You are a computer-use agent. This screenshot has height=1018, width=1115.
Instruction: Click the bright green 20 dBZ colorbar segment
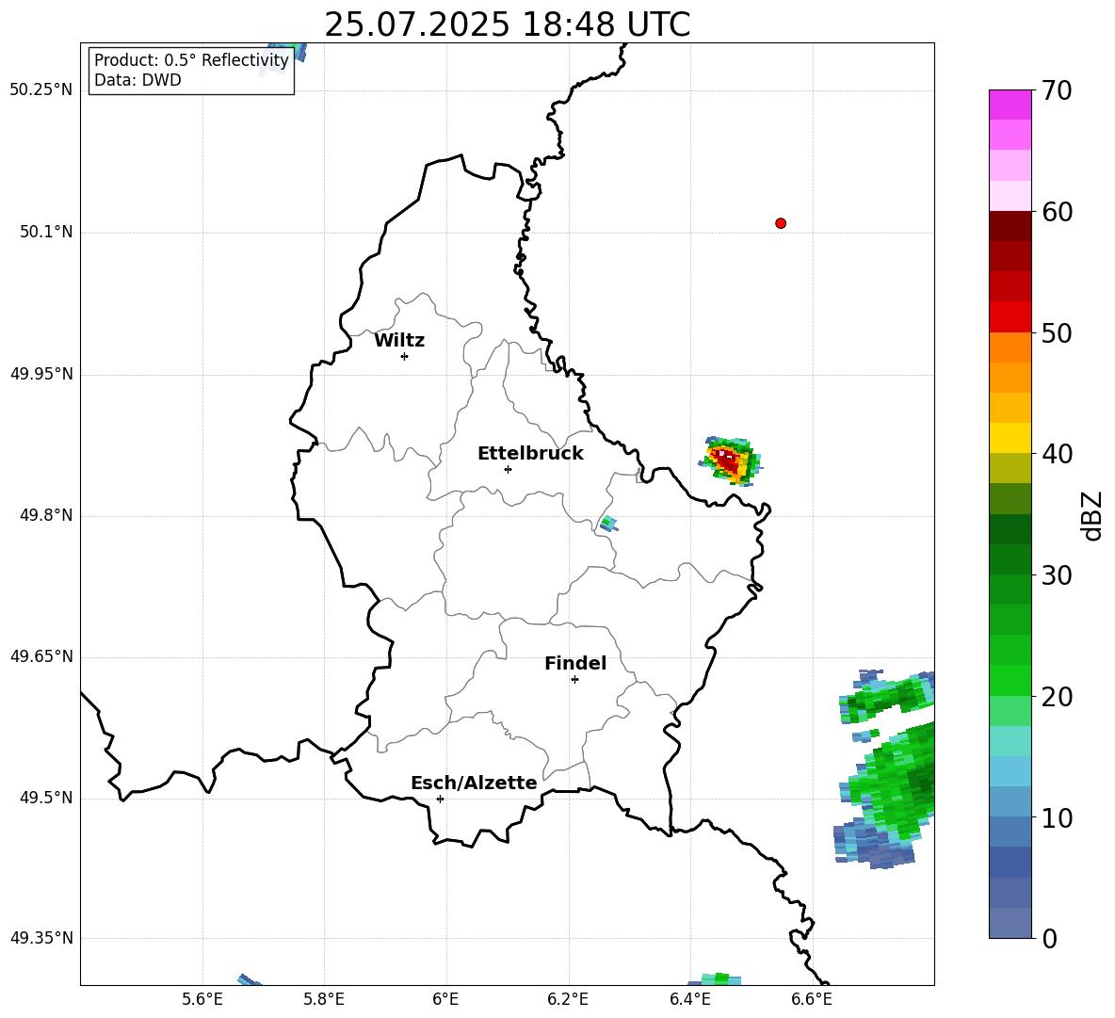(1010, 681)
